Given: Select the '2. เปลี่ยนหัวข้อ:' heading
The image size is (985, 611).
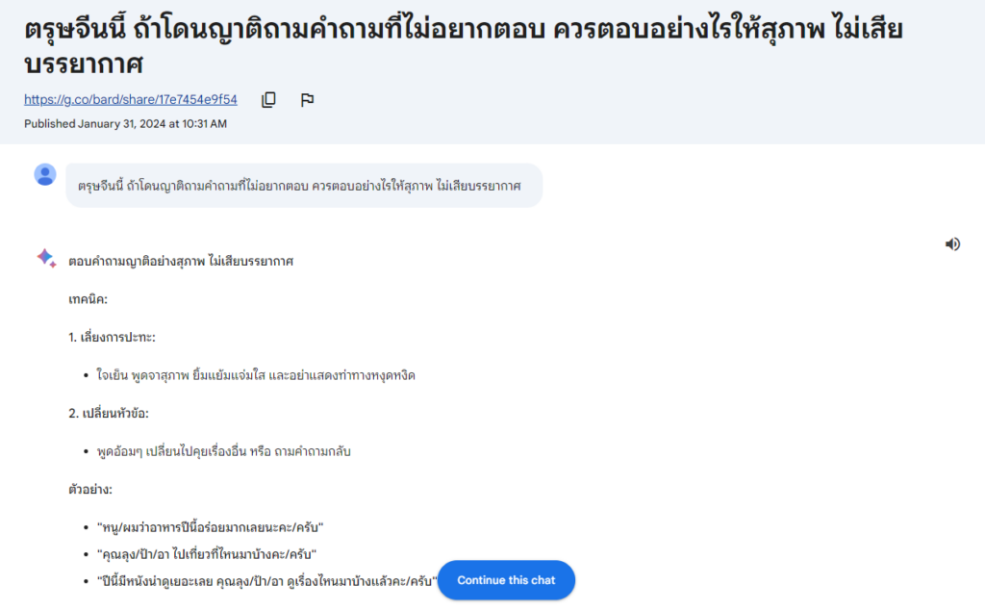Looking at the screenshot, I should click(109, 413).
